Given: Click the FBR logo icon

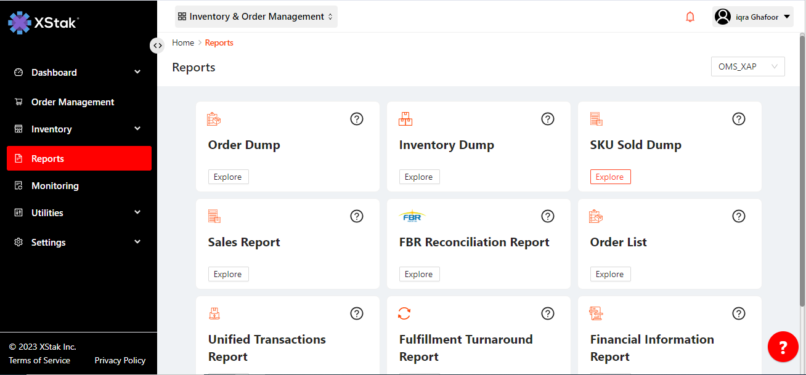Looking at the screenshot, I should coord(412,216).
